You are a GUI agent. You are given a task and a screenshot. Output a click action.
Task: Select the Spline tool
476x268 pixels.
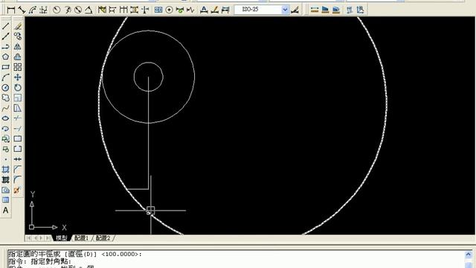point(5,108)
